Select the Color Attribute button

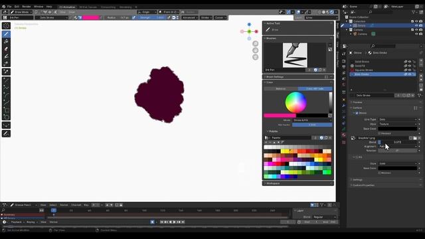point(315,89)
